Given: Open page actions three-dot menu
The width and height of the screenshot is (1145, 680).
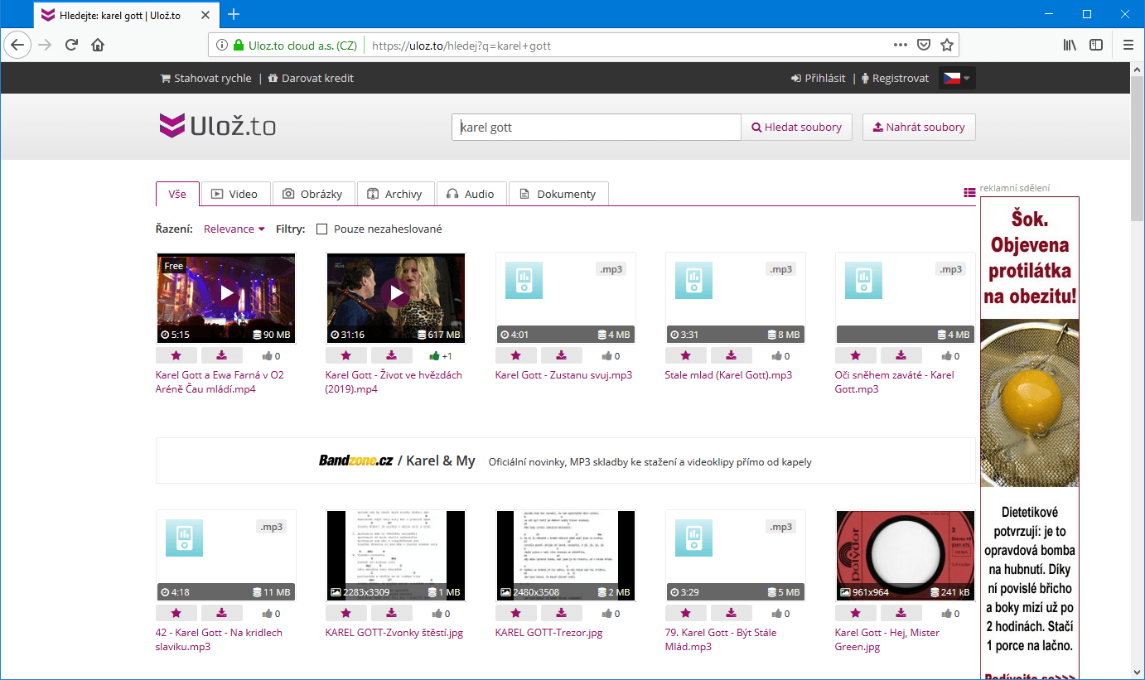Looking at the screenshot, I should click(x=901, y=45).
